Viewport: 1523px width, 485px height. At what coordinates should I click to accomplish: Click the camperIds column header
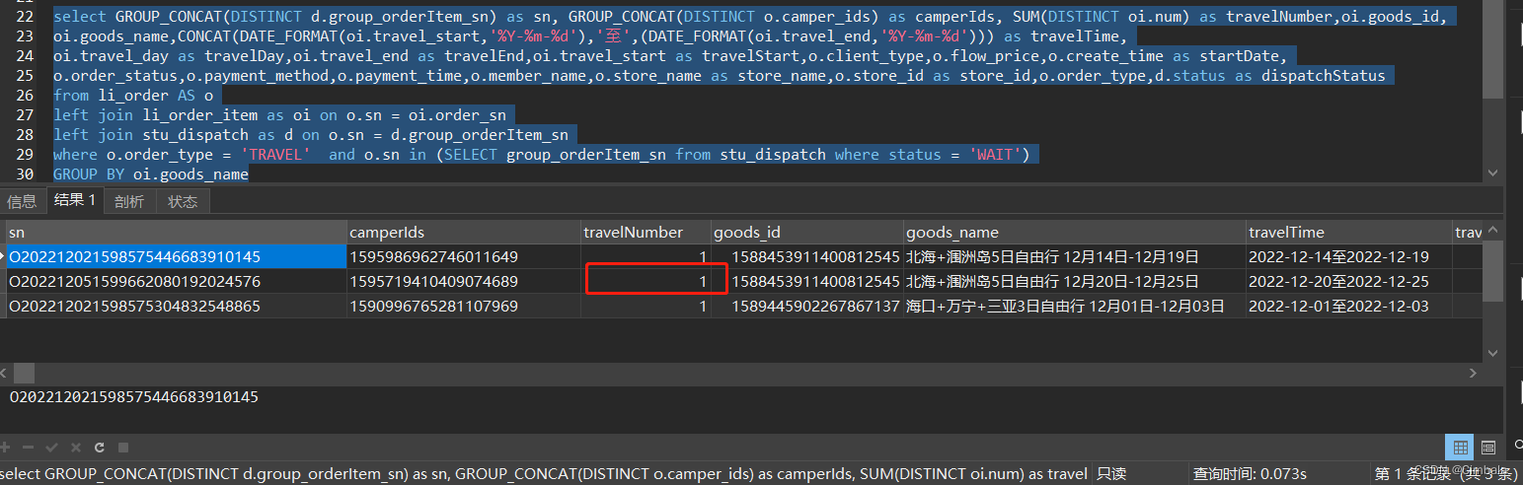click(x=464, y=233)
